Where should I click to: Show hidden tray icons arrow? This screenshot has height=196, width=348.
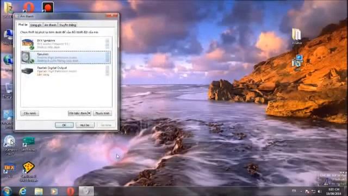pyautogui.click(x=301, y=191)
